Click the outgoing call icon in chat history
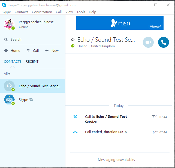175x168 pixels. click(x=75, y=117)
